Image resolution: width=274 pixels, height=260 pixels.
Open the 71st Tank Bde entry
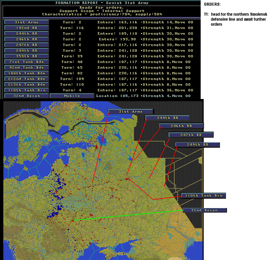27,62
